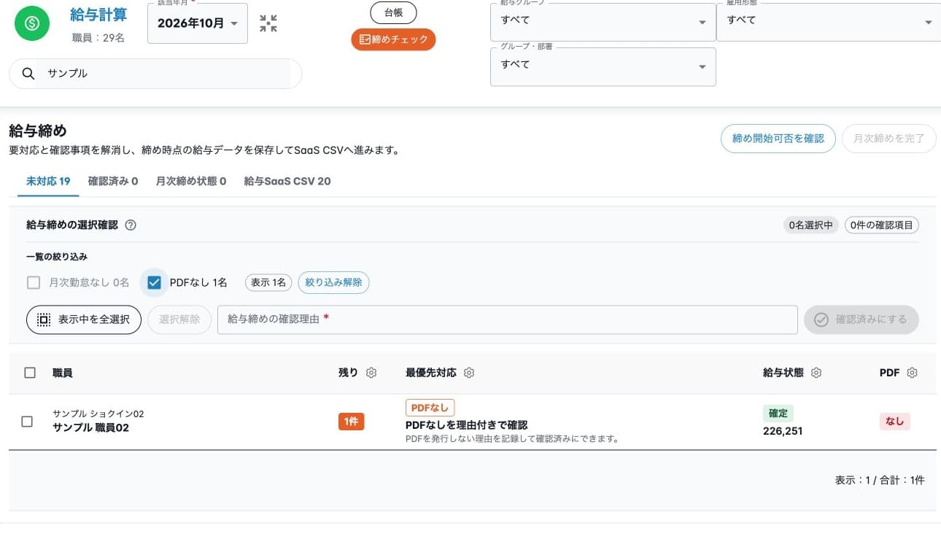The image size is (941, 547).
Task: Switch to the 確認済み 0 tab
Action: tap(113, 181)
